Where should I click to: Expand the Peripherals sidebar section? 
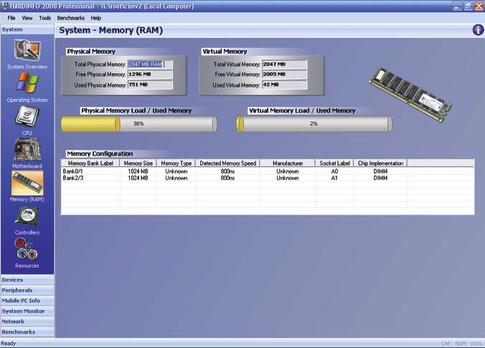point(27,290)
